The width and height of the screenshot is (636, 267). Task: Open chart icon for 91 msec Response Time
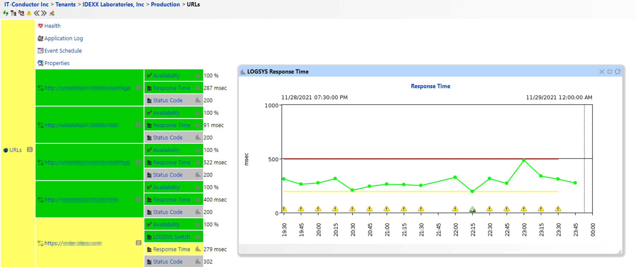(x=198, y=125)
